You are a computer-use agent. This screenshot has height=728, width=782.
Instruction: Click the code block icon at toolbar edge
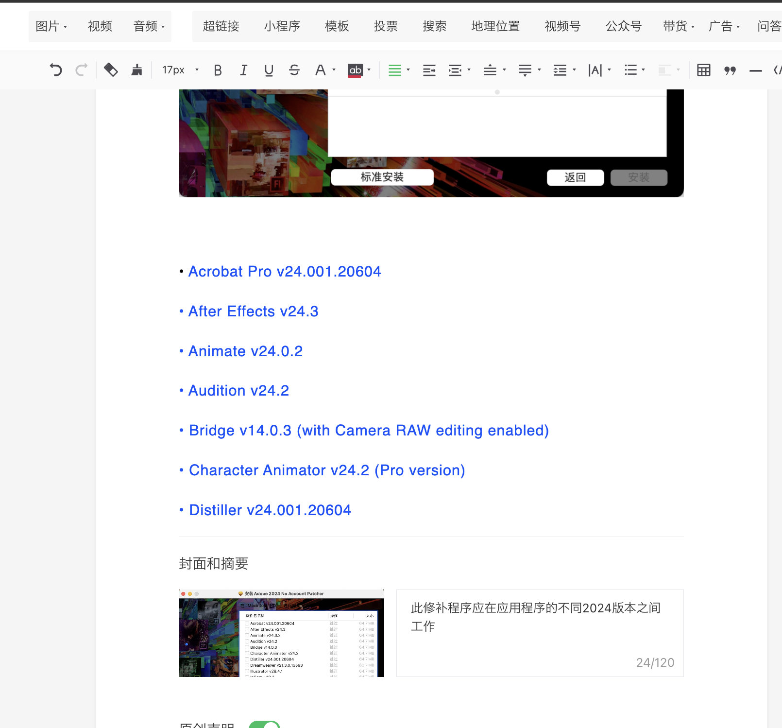tap(777, 70)
